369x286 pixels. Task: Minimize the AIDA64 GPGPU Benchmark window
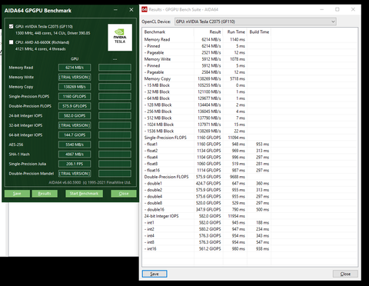coord(115,10)
